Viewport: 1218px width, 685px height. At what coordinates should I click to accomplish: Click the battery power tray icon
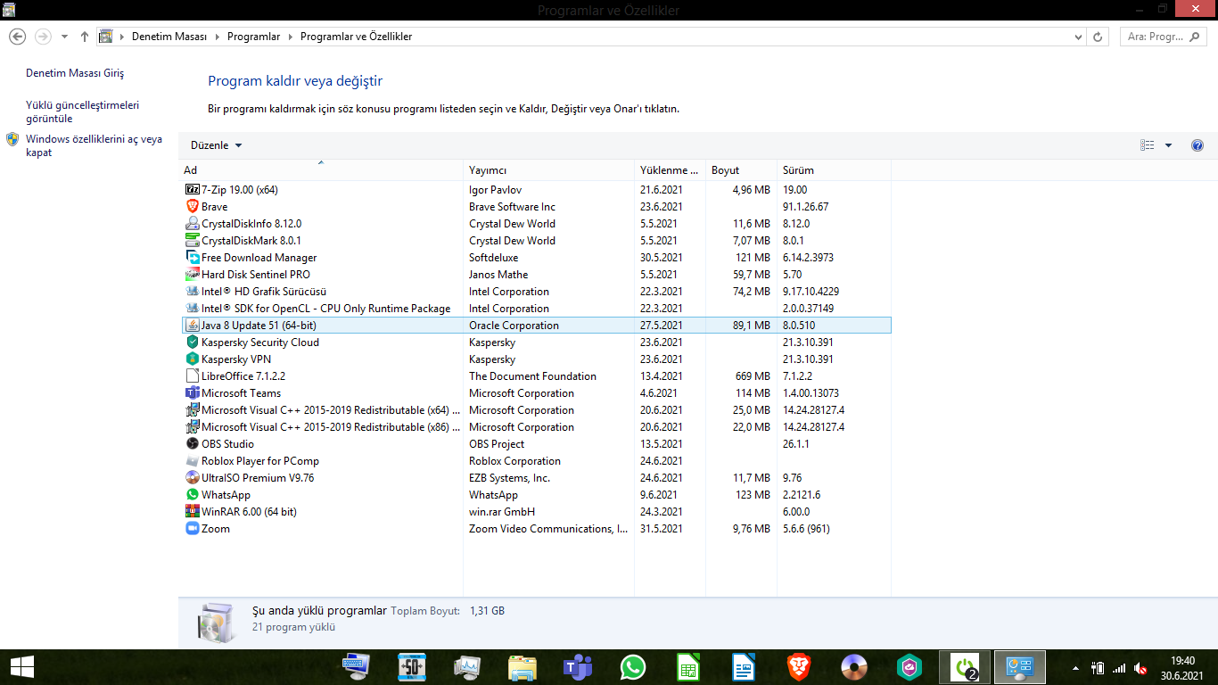click(1098, 668)
